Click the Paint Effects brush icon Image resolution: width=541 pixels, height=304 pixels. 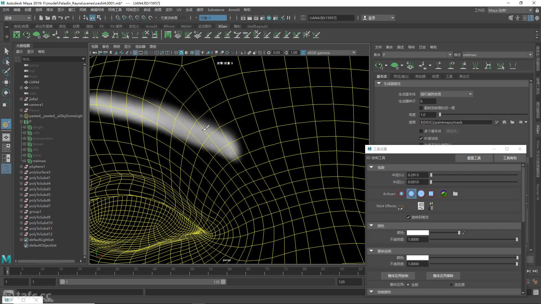point(402,206)
